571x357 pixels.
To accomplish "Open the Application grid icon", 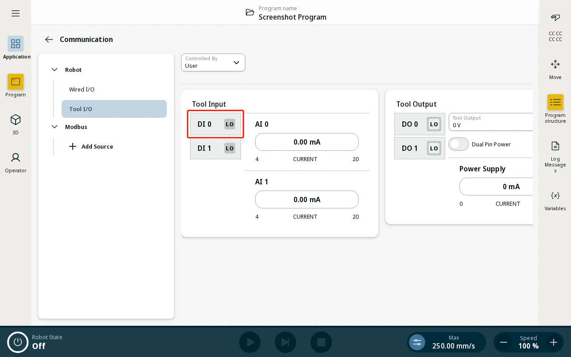I will tap(16, 44).
